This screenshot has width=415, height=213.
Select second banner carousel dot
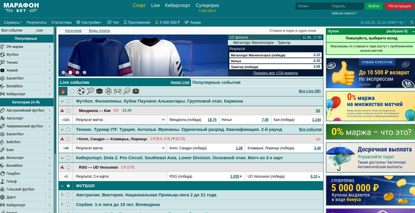point(70,72)
